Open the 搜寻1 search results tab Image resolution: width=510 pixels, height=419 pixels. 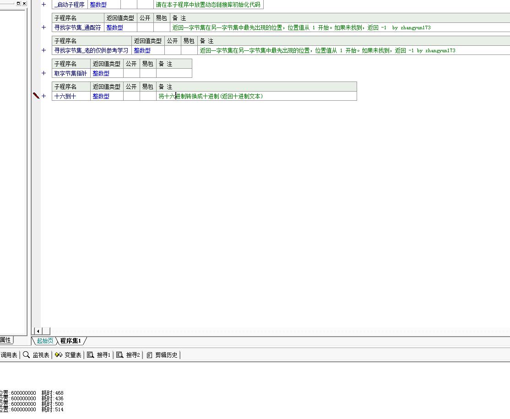tap(99, 355)
